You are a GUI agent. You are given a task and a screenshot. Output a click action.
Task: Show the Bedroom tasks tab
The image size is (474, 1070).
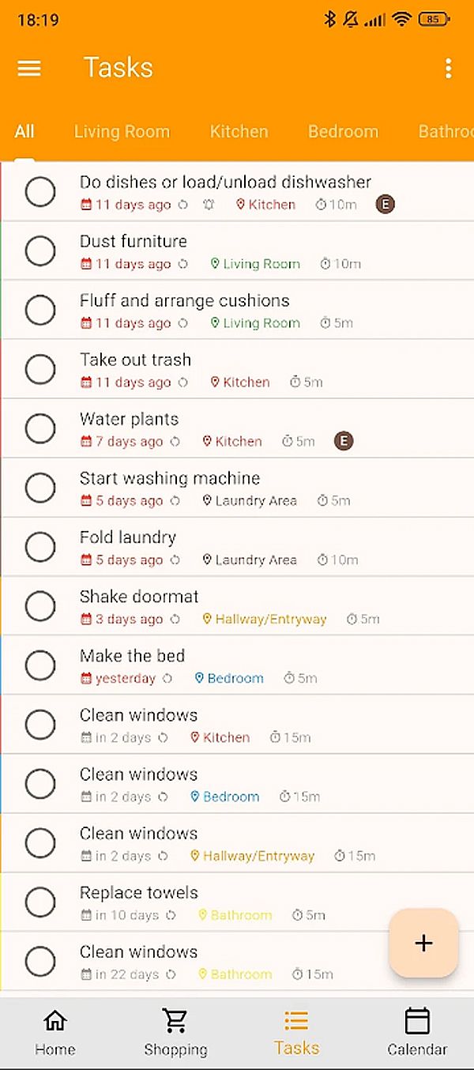pyautogui.click(x=343, y=131)
